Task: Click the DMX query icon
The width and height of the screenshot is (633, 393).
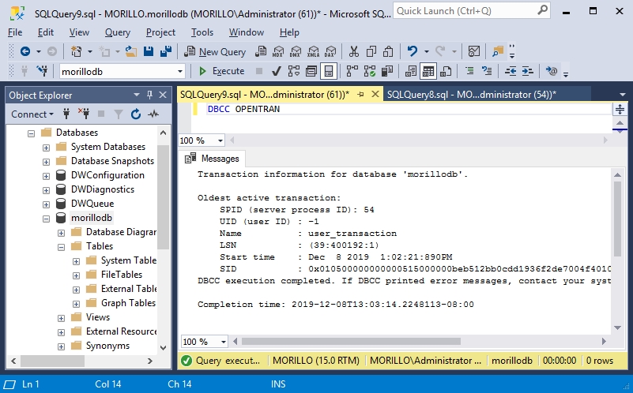Action: 296,51
